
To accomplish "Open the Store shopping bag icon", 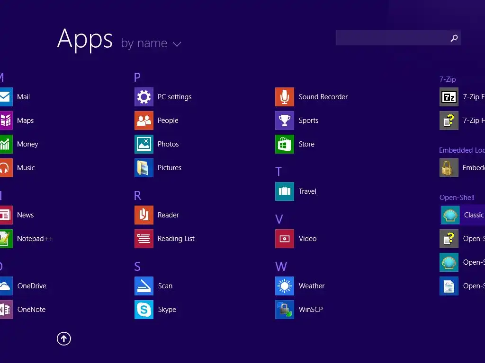I will coord(285,144).
